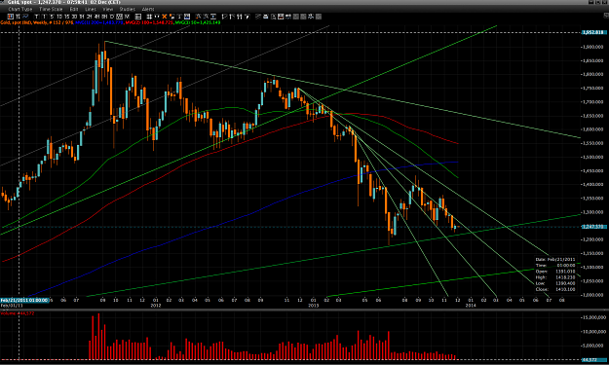609x365 pixels.
Task: Click the tallest red volume bar
Action: [x=98, y=337]
